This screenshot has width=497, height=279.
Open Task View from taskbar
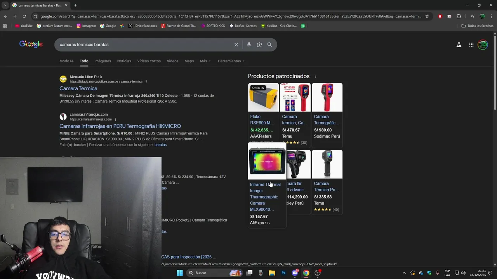[x=249, y=273]
